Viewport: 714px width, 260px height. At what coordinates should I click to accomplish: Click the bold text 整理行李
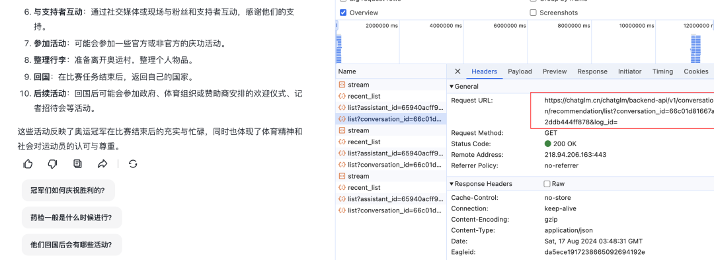pos(50,60)
